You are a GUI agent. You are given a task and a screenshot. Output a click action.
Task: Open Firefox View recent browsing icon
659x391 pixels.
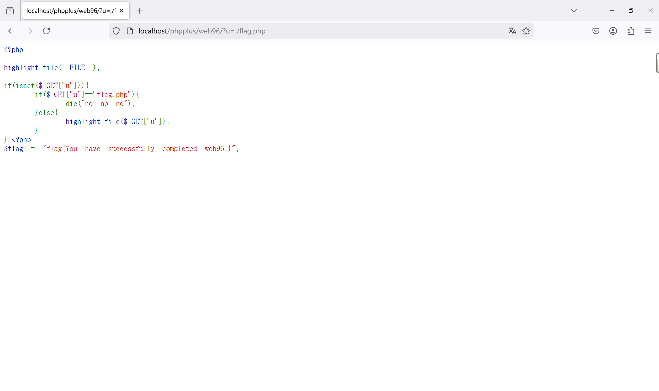(10, 11)
